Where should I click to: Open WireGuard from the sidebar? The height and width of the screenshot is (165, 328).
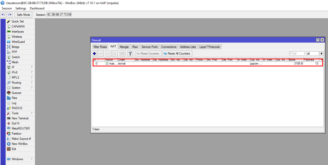(18, 42)
